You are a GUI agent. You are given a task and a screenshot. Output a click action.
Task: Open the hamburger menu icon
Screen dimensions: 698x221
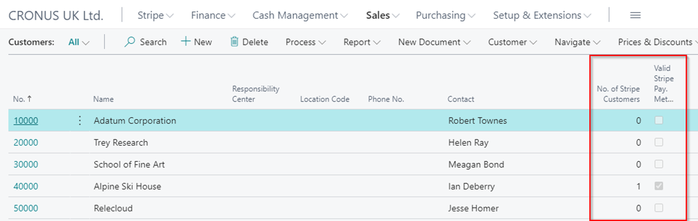[635, 16]
